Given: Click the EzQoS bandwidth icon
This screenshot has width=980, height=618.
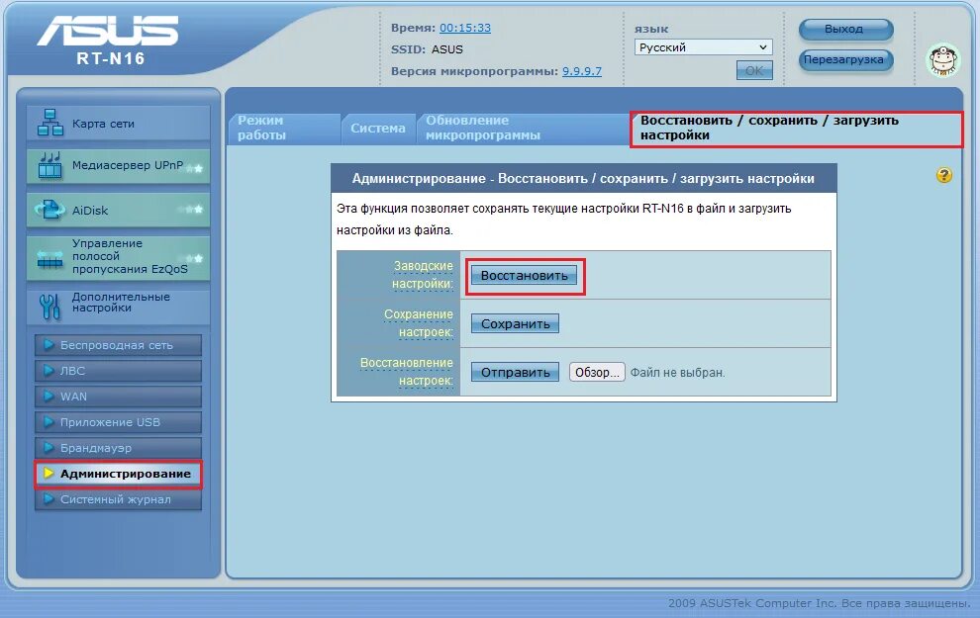Looking at the screenshot, I should (50, 258).
